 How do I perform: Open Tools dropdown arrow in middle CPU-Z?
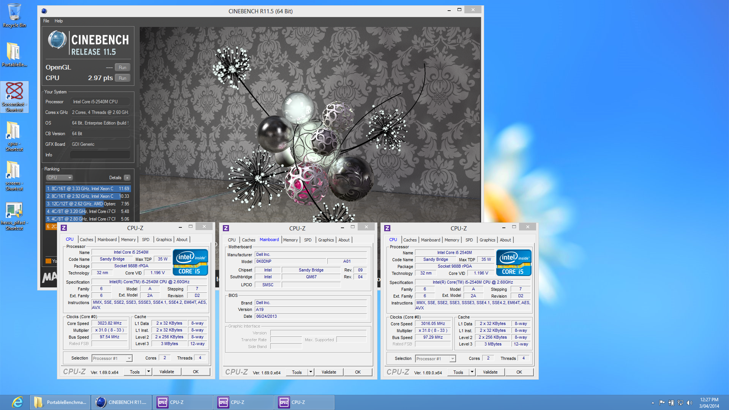click(x=311, y=372)
